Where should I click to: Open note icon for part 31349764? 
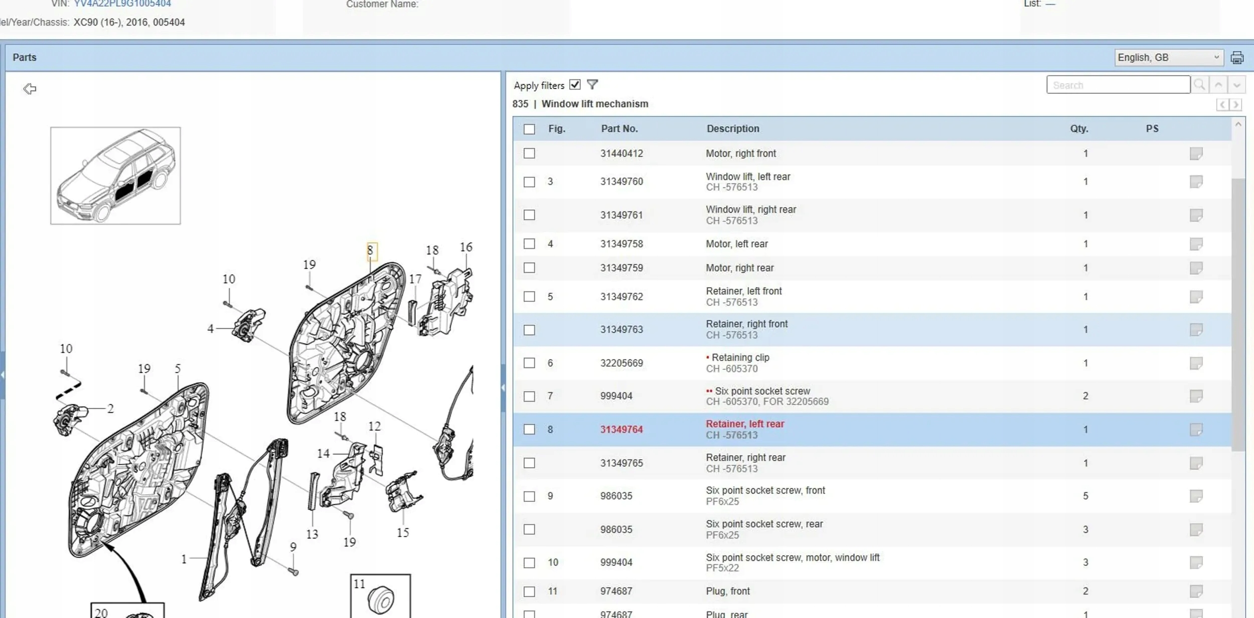[x=1196, y=430]
